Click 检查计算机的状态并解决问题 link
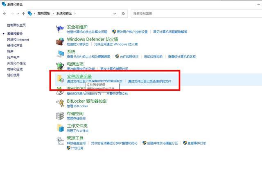 [x=87, y=32]
